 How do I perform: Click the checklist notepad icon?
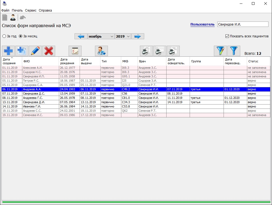pyautogui.click(x=75, y=51)
